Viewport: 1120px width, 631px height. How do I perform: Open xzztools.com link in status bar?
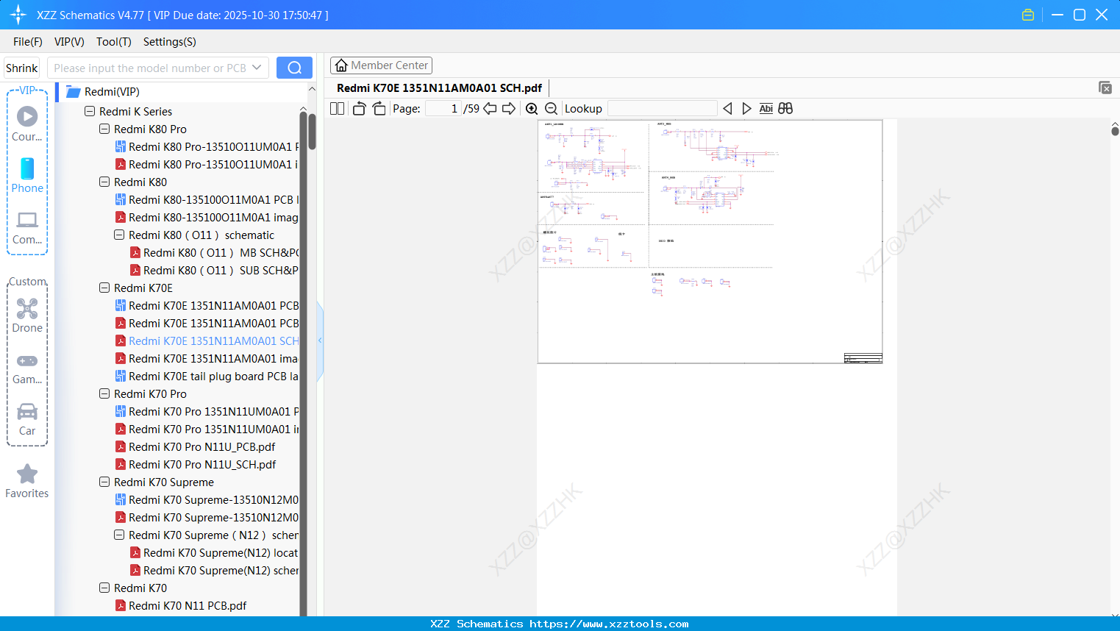pyautogui.click(x=609, y=624)
